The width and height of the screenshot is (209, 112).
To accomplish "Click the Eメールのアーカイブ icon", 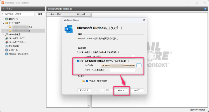I will pos(6,38).
